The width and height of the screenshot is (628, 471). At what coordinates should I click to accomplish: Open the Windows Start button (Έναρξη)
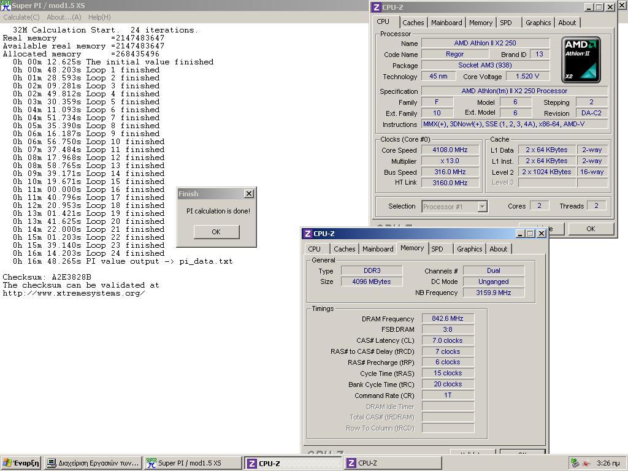(x=20, y=463)
